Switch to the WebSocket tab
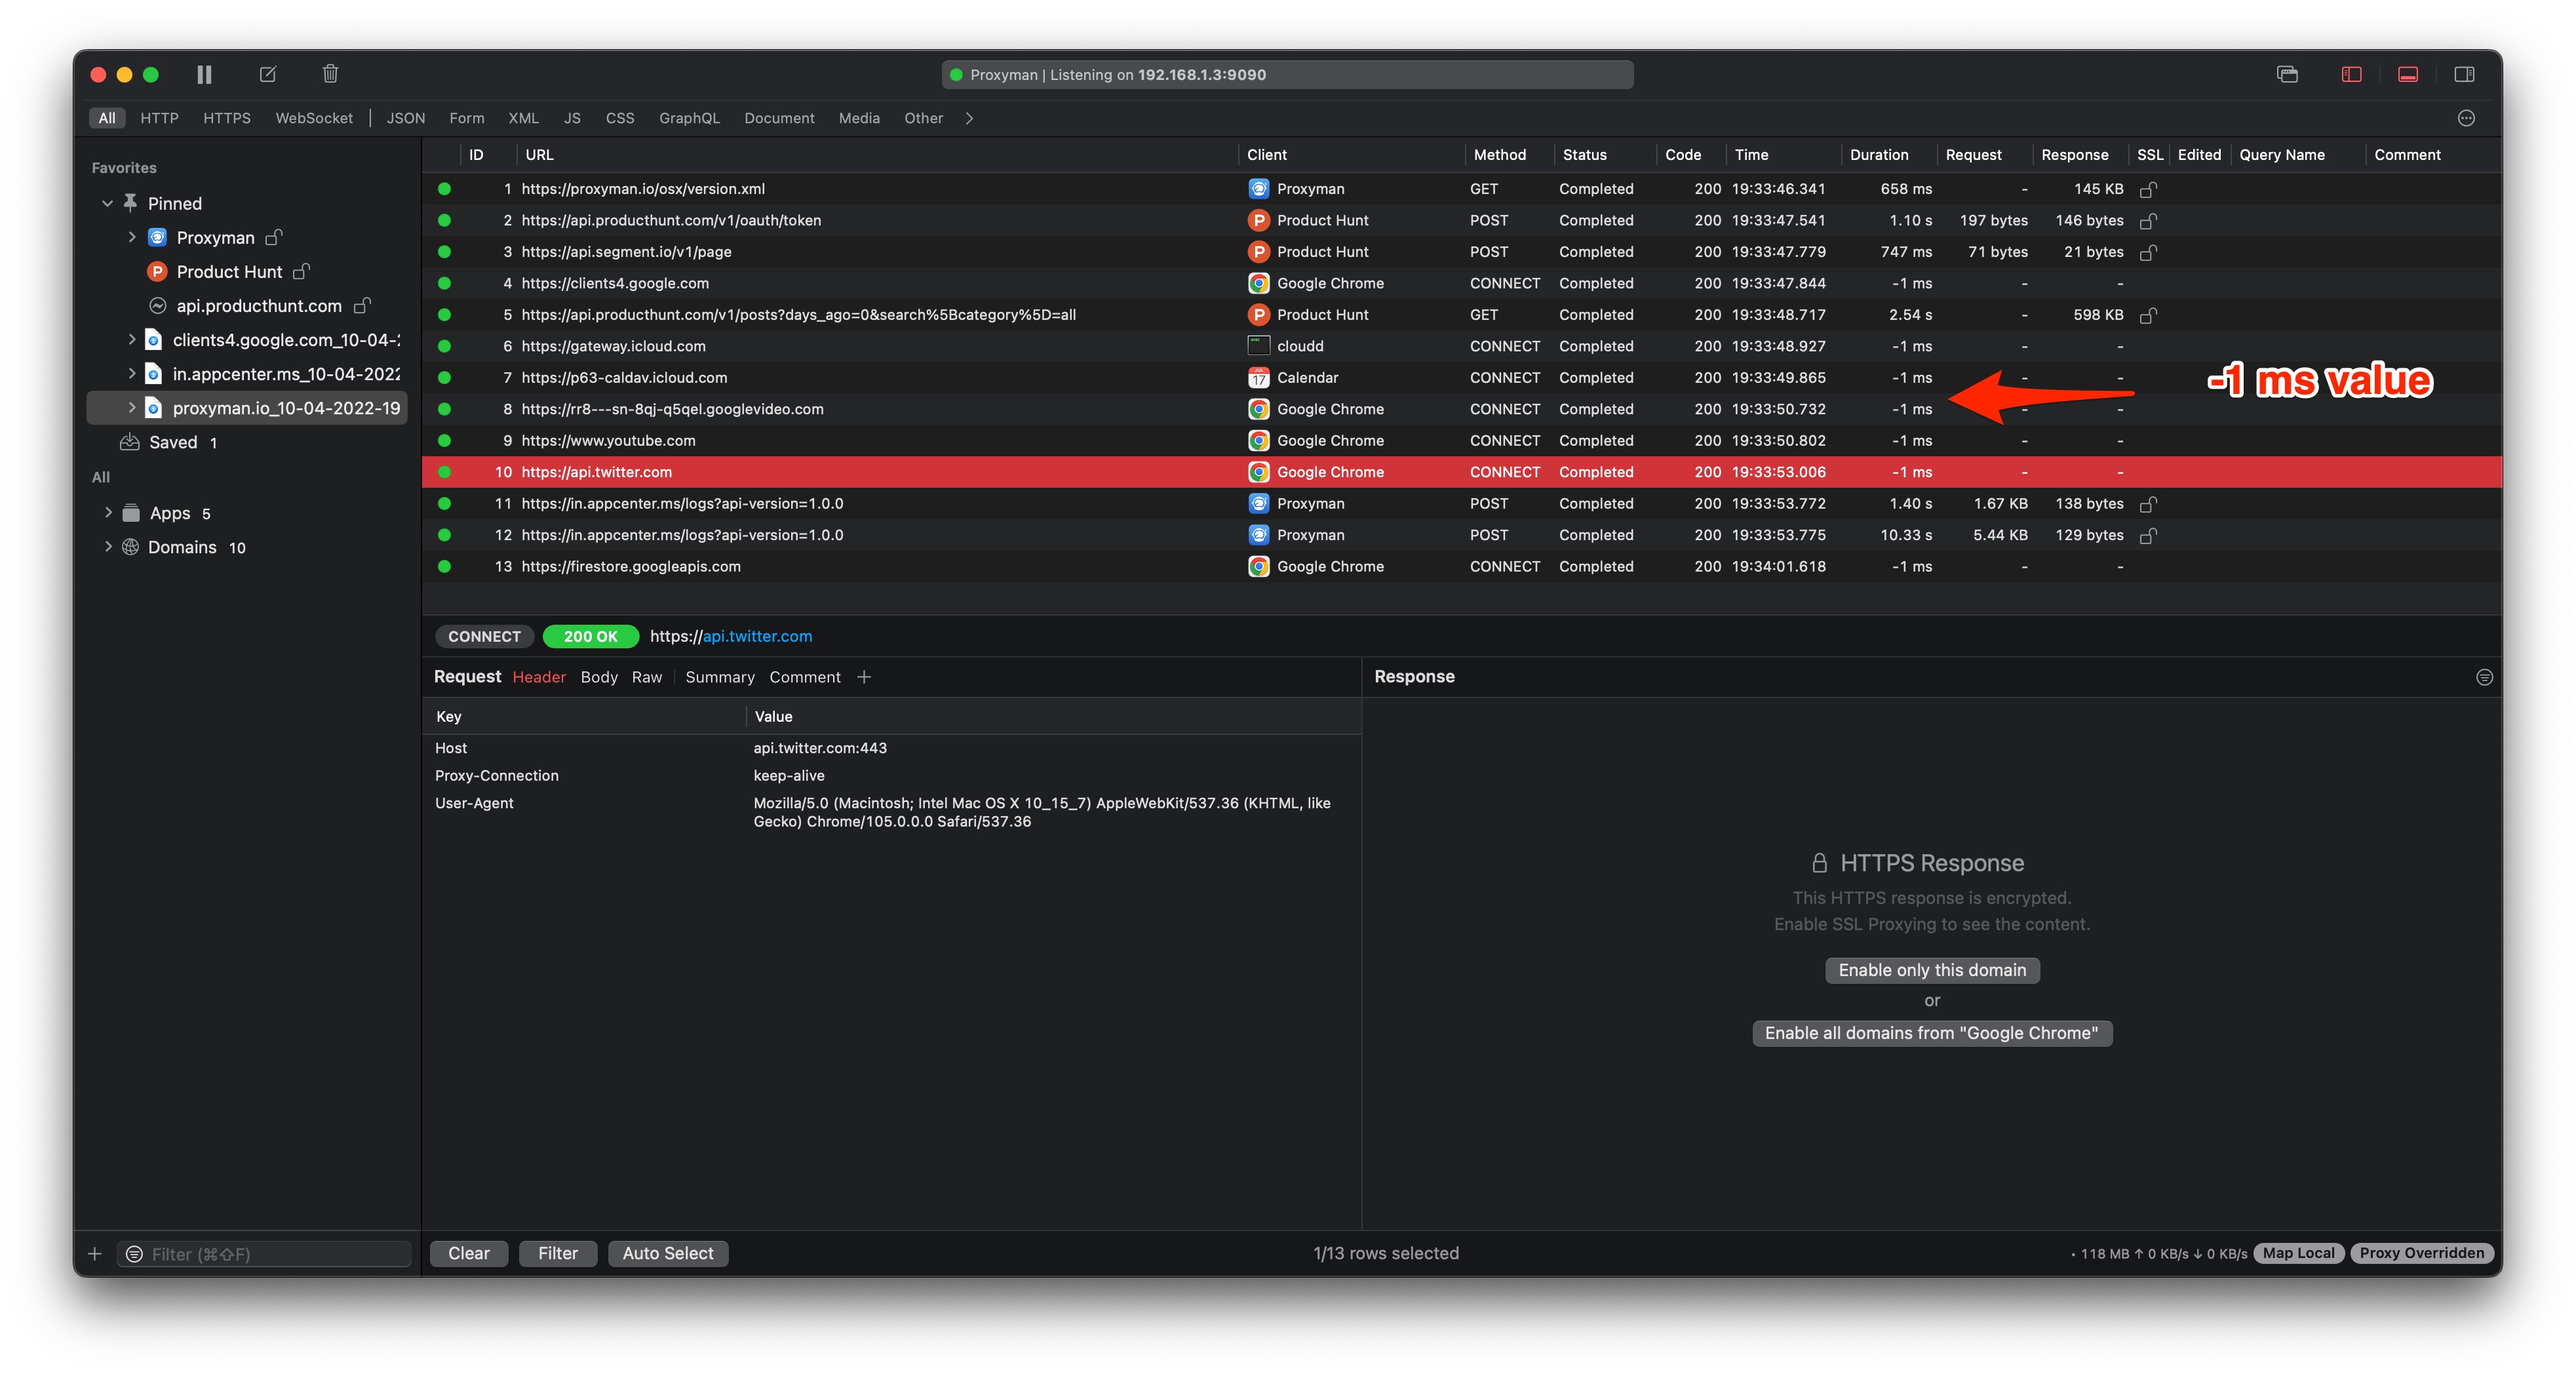This screenshot has width=2576, height=1374. (x=314, y=117)
